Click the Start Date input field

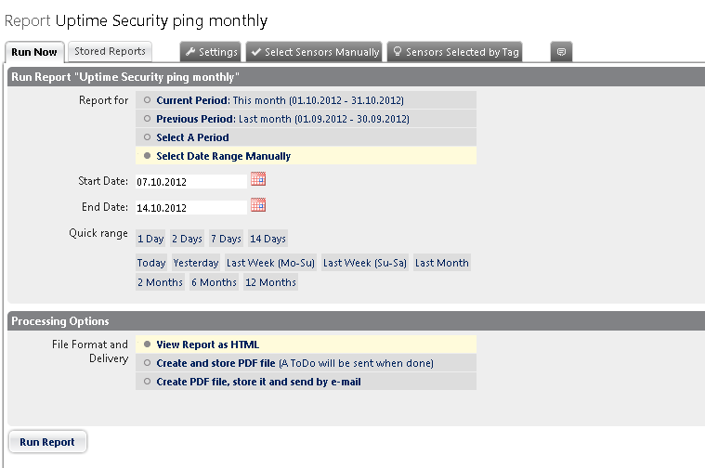coord(190,181)
